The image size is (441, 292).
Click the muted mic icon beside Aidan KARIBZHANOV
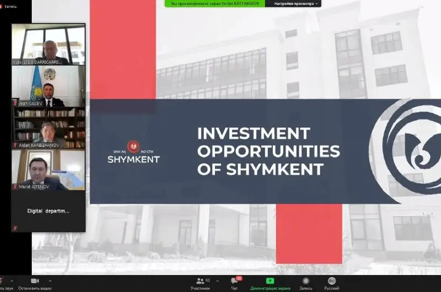click(15, 145)
